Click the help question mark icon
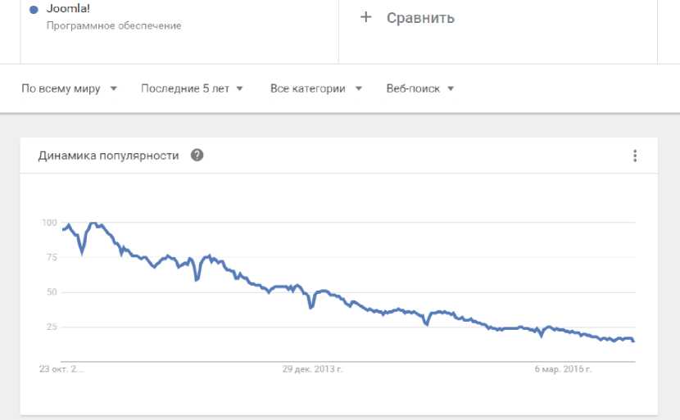The width and height of the screenshot is (680, 420). coord(197,156)
